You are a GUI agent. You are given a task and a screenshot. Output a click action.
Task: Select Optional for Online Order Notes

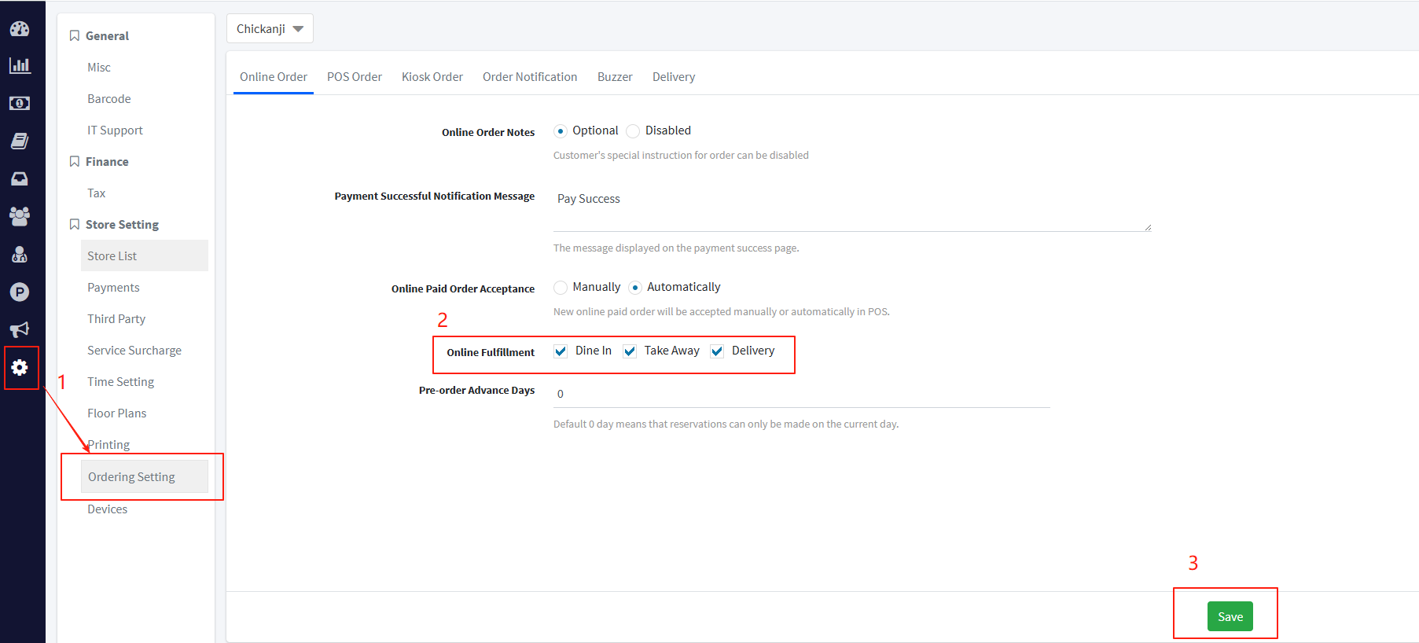pyautogui.click(x=561, y=131)
